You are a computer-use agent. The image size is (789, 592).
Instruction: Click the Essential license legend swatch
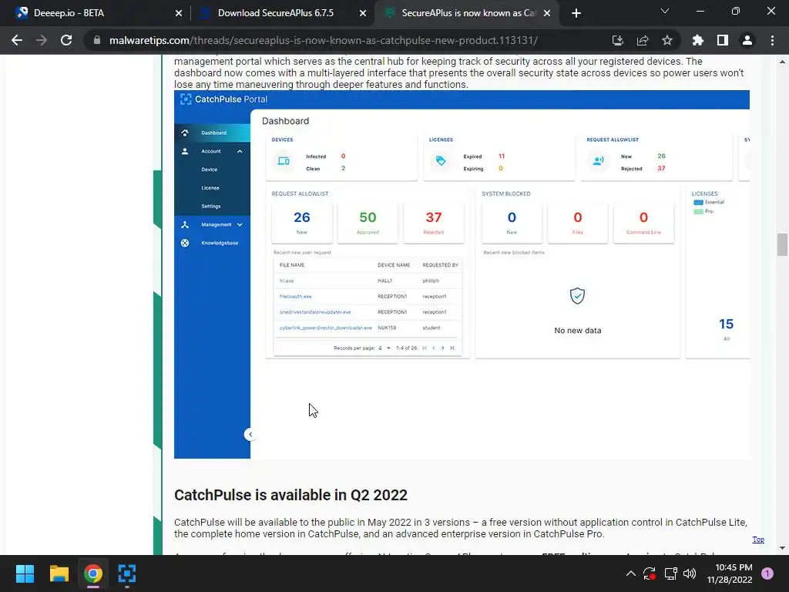click(698, 203)
